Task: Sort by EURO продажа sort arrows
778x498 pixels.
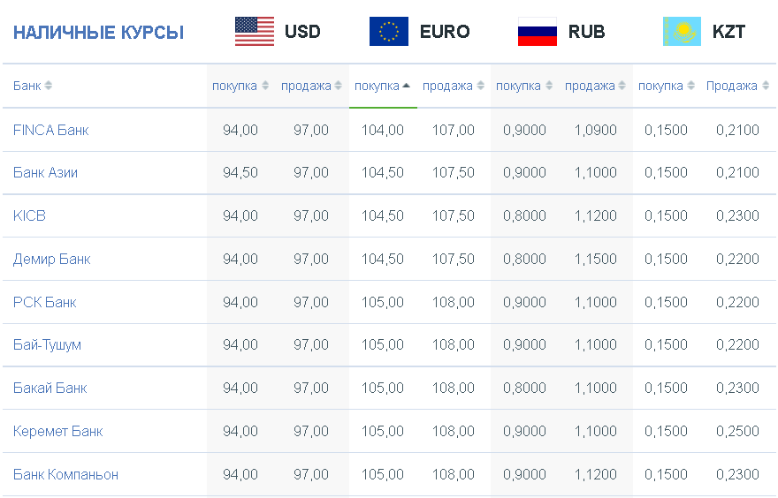Action: [480, 86]
